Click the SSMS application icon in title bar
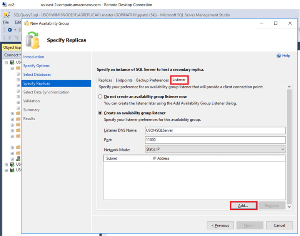 click(x=7, y=15)
